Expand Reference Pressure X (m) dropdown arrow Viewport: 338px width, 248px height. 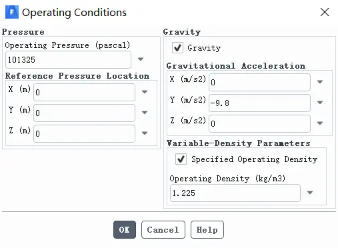145,91
